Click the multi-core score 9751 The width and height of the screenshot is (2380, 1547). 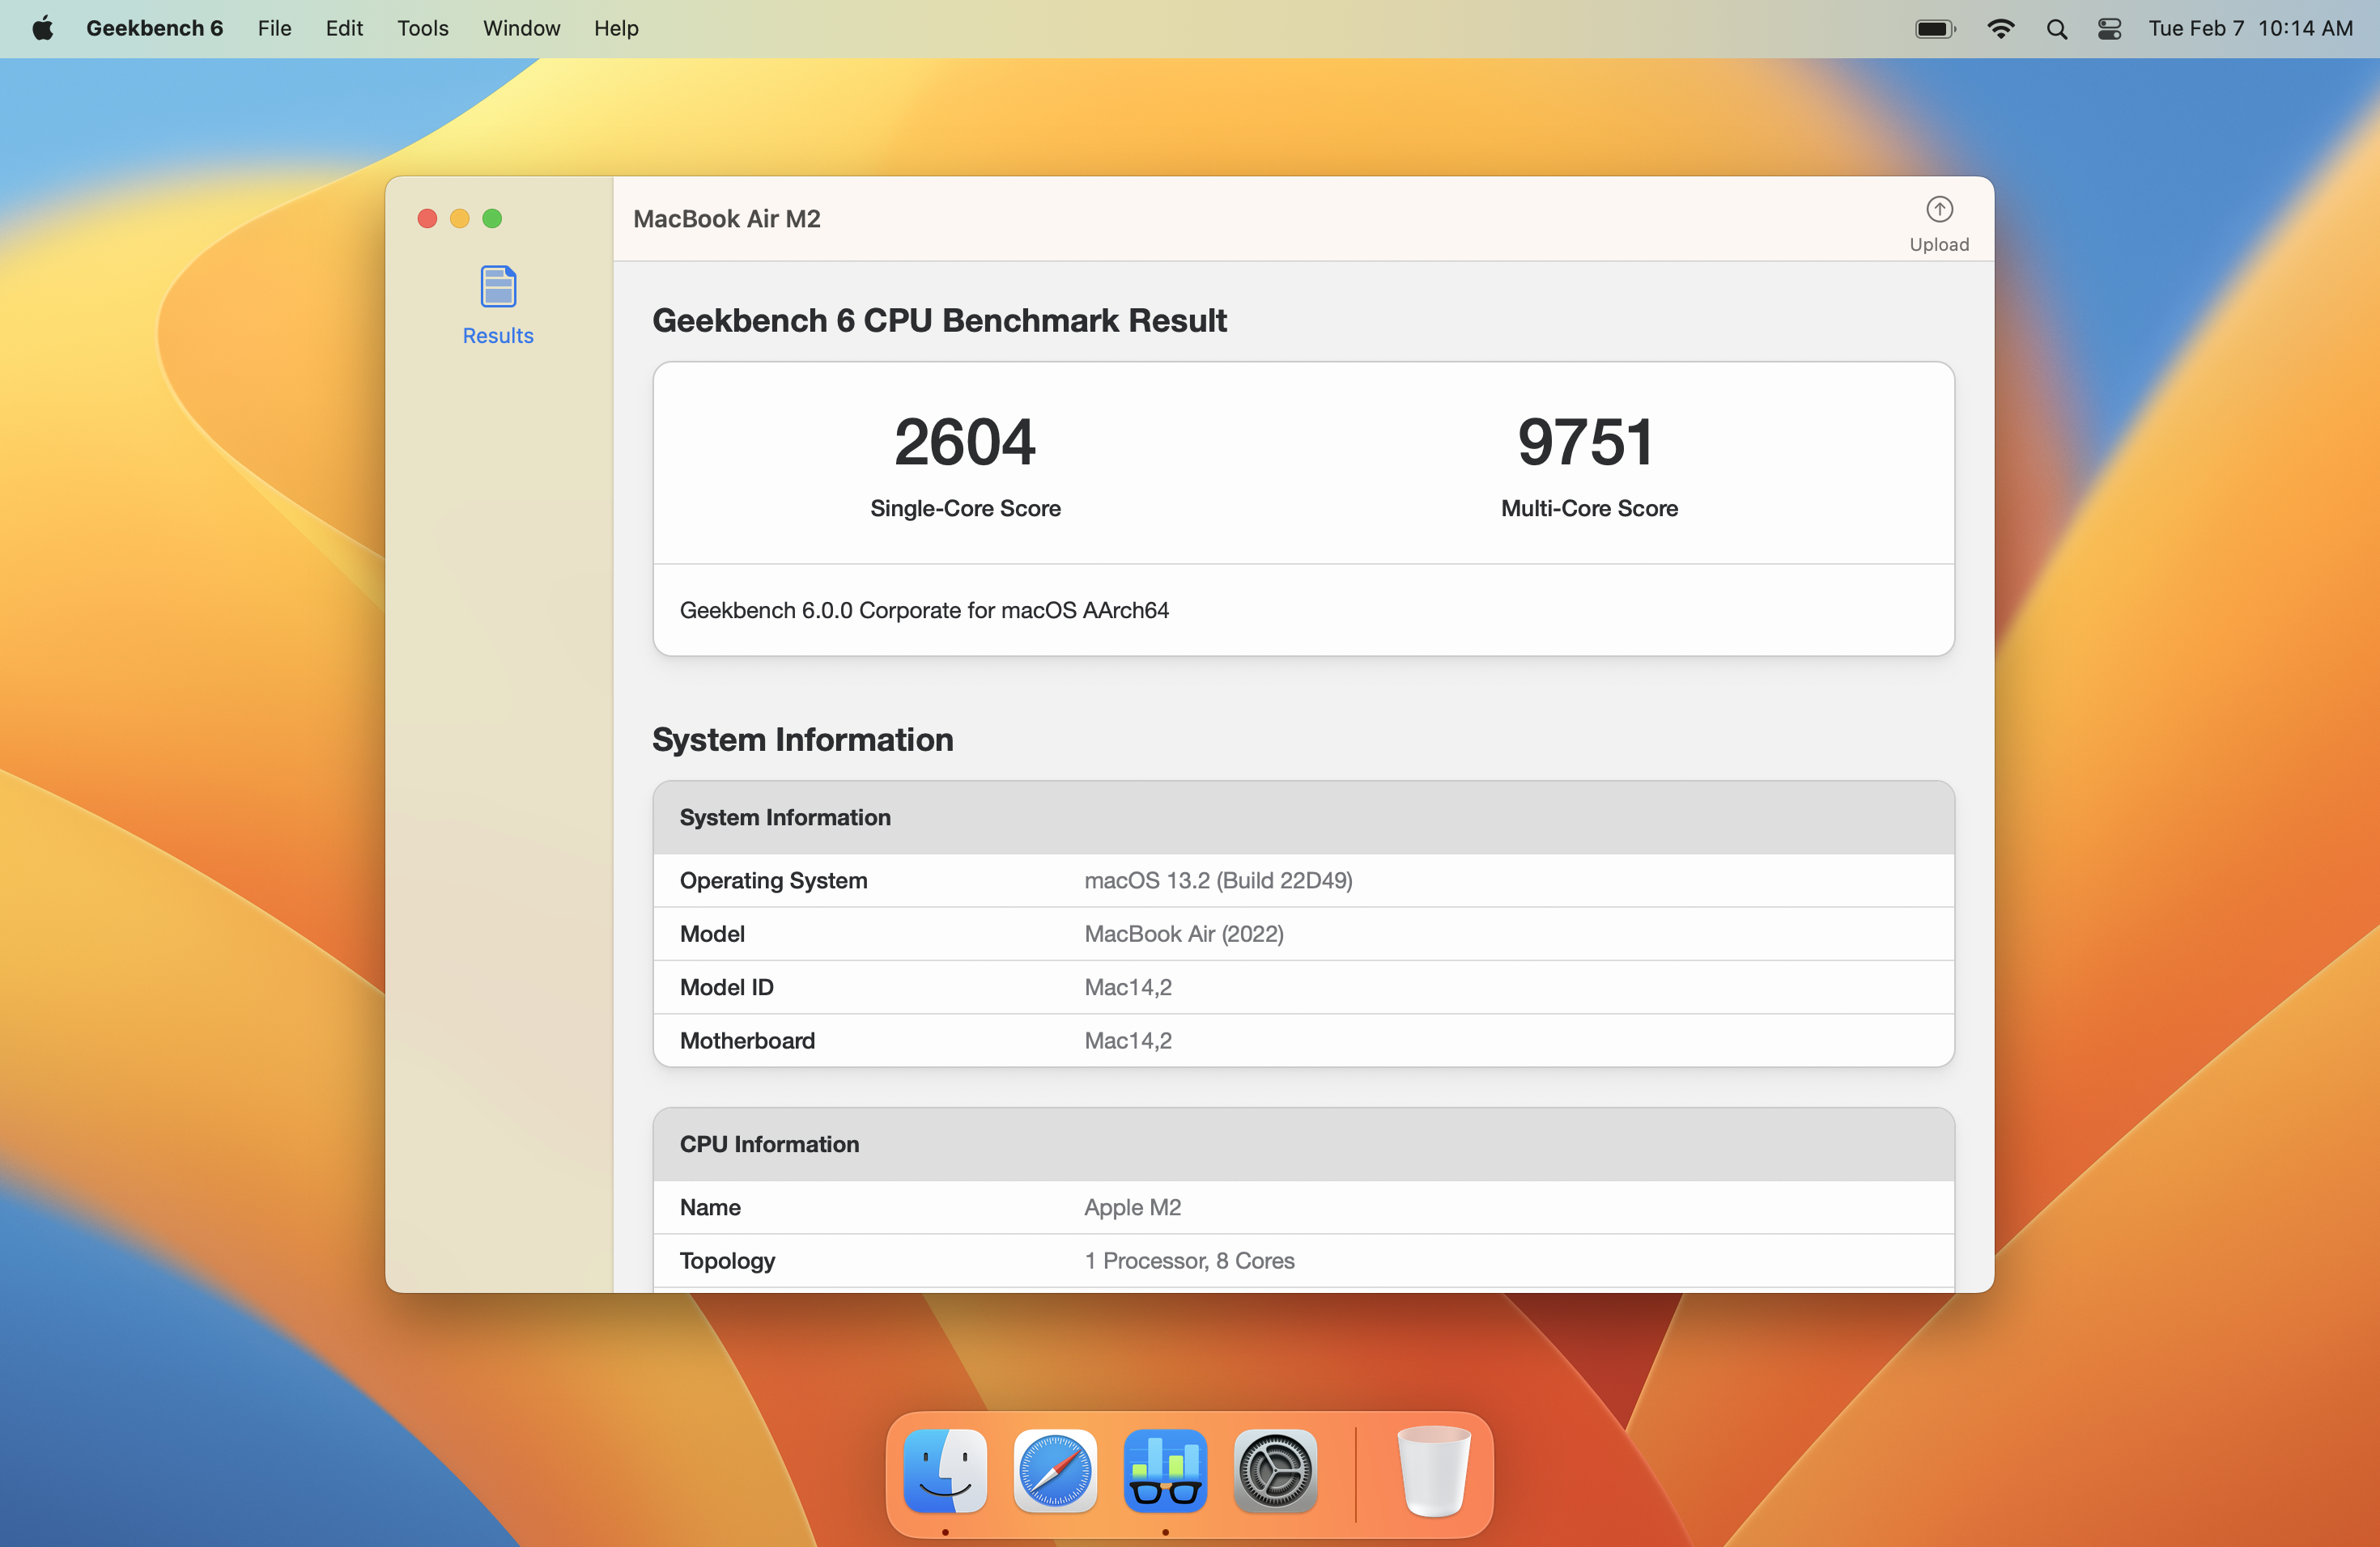click(1587, 442)
